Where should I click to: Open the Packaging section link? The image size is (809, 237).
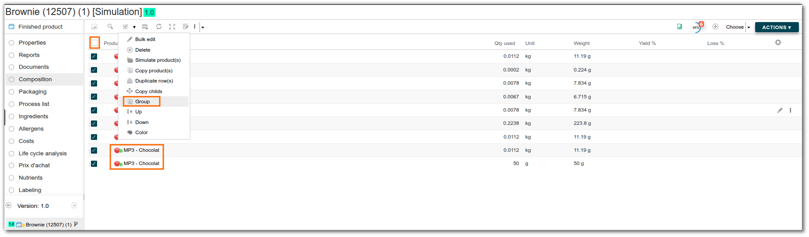pyautogui.click(x=32, y=92)
